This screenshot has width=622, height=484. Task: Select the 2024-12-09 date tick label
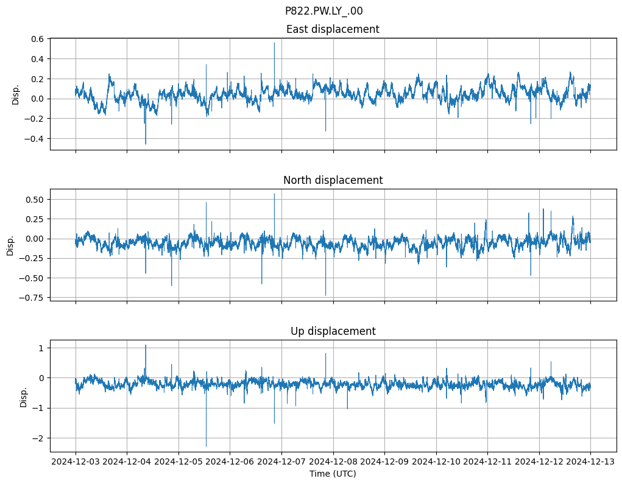(384, 463)
